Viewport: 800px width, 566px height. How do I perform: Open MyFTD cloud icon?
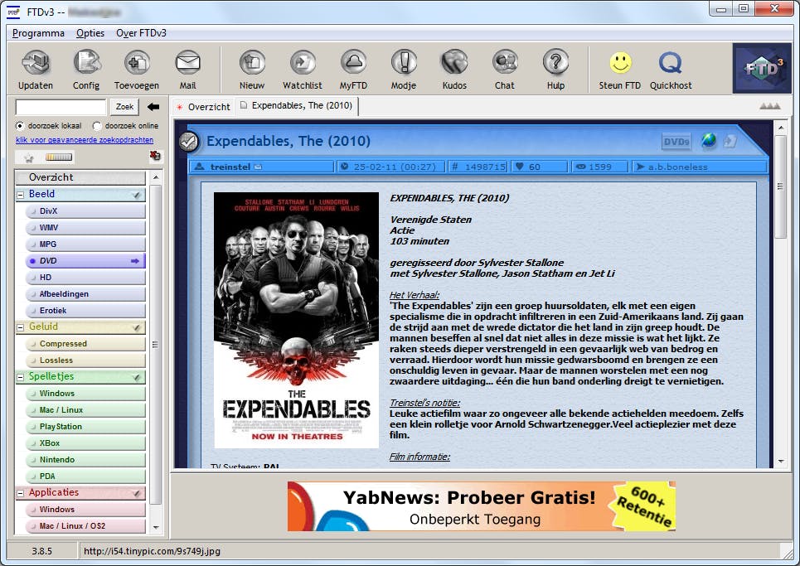(353, 63)
